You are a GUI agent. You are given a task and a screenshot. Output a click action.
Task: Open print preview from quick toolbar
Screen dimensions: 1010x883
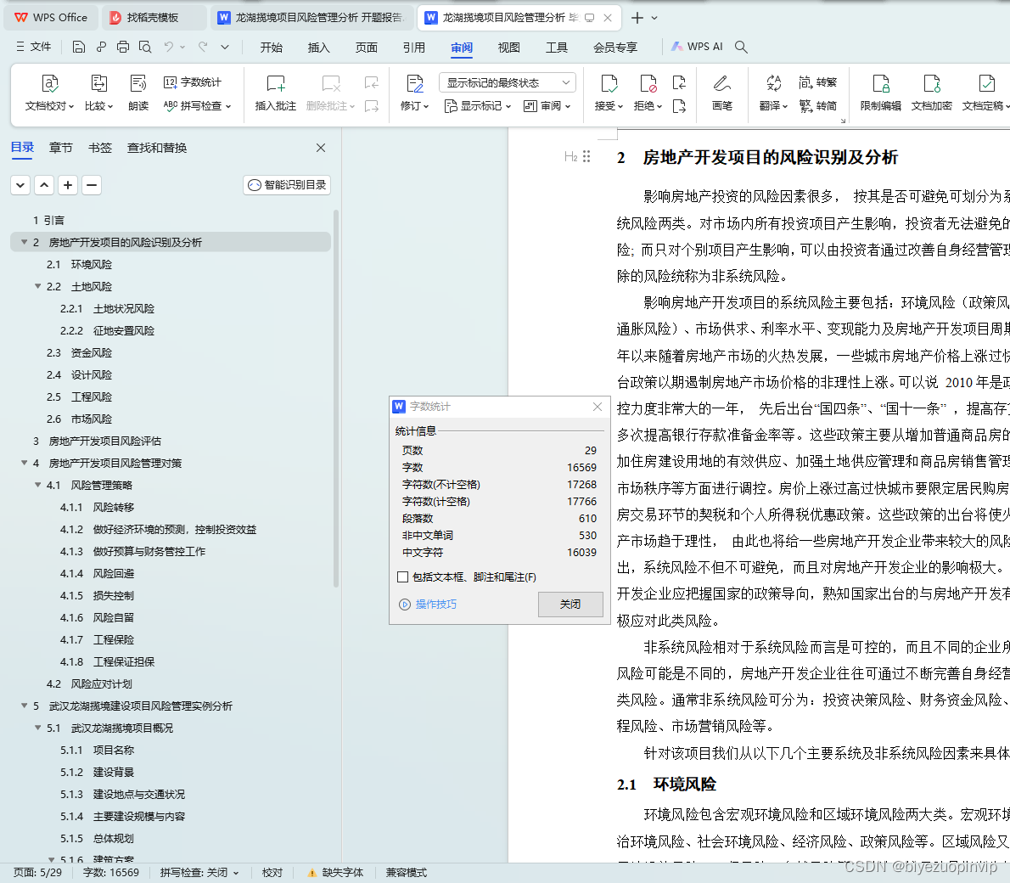[145, 47]
